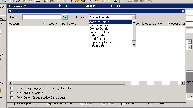This screenshot has width=193, height=108.
Task: Enable Create a temporary group containing all results
Action: click(11, 88)
